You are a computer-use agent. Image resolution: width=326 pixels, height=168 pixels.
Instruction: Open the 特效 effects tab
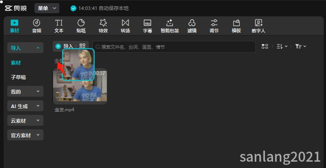coord(103,26)
